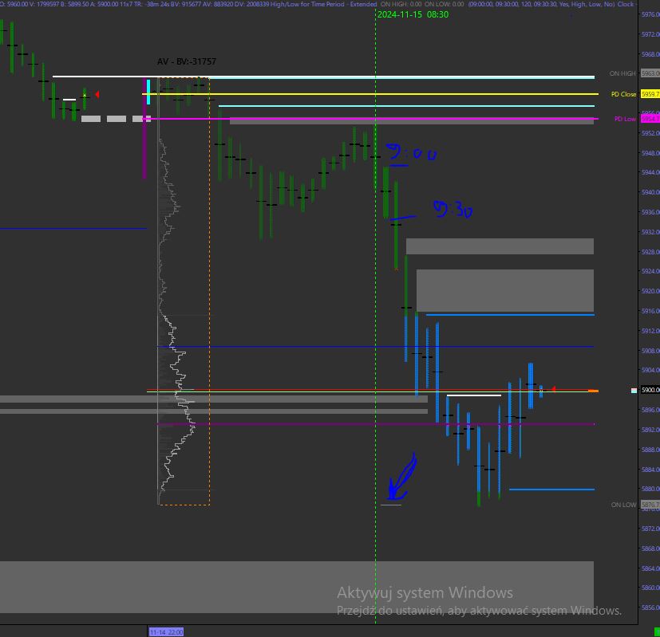This screenshot has height=637, width=660.
Task: Click the AV - BV:-31757 volume label
Action: coord(187,61)
